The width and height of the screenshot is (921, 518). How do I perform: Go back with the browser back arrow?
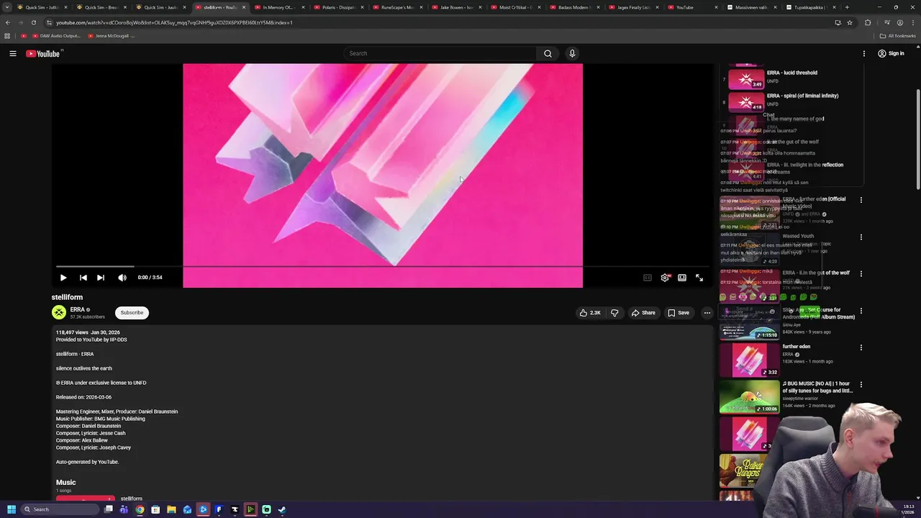(x=8, y=22)
